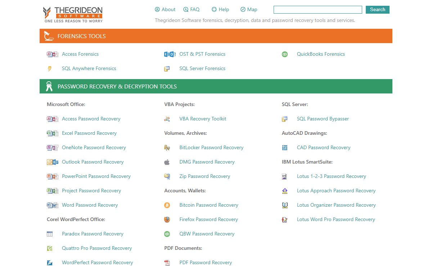Click the OST & PST Forensics icon
Image resolution: width=432 pixels, height=266 pixels.
point(170,54)
